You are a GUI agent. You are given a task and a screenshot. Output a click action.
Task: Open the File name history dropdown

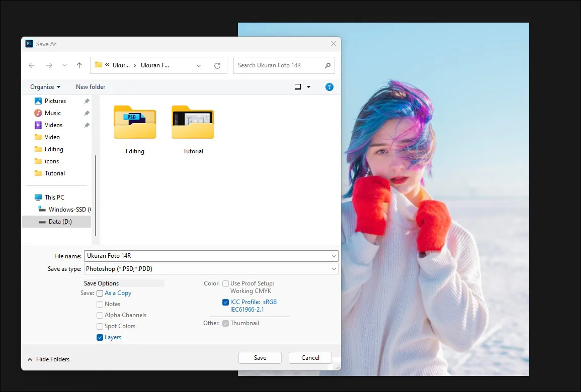click(x=334, y=256)
